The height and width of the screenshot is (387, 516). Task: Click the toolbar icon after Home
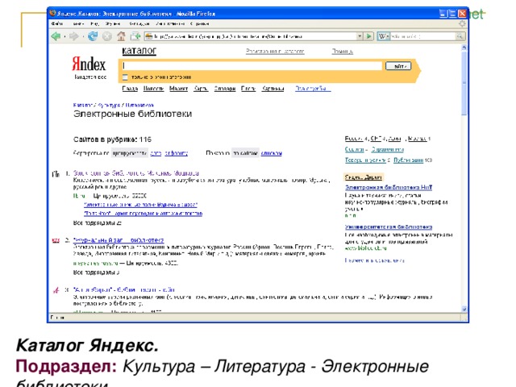(x=135, y=36)
